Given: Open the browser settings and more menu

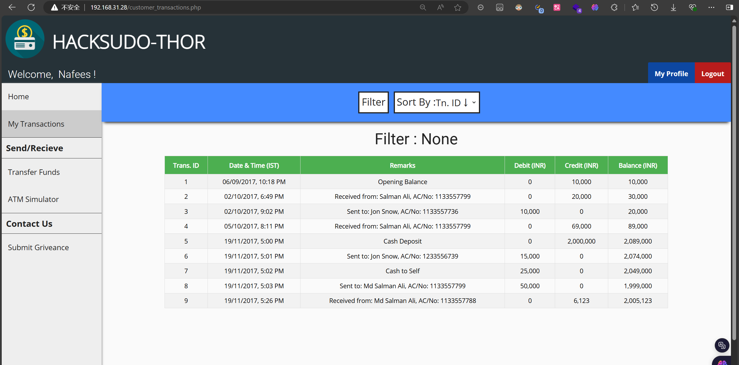Looking at the screenshot, I should (711, 8).
